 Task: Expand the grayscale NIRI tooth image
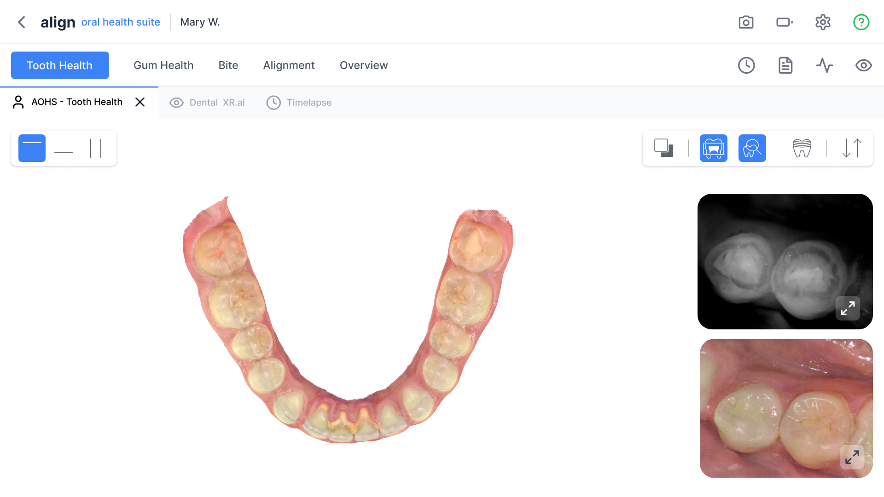[x=848, y=308]
